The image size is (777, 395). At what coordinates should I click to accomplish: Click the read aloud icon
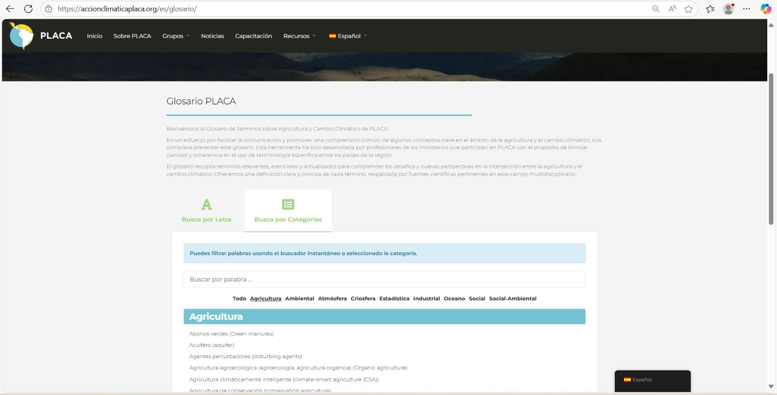click(672, 9)
